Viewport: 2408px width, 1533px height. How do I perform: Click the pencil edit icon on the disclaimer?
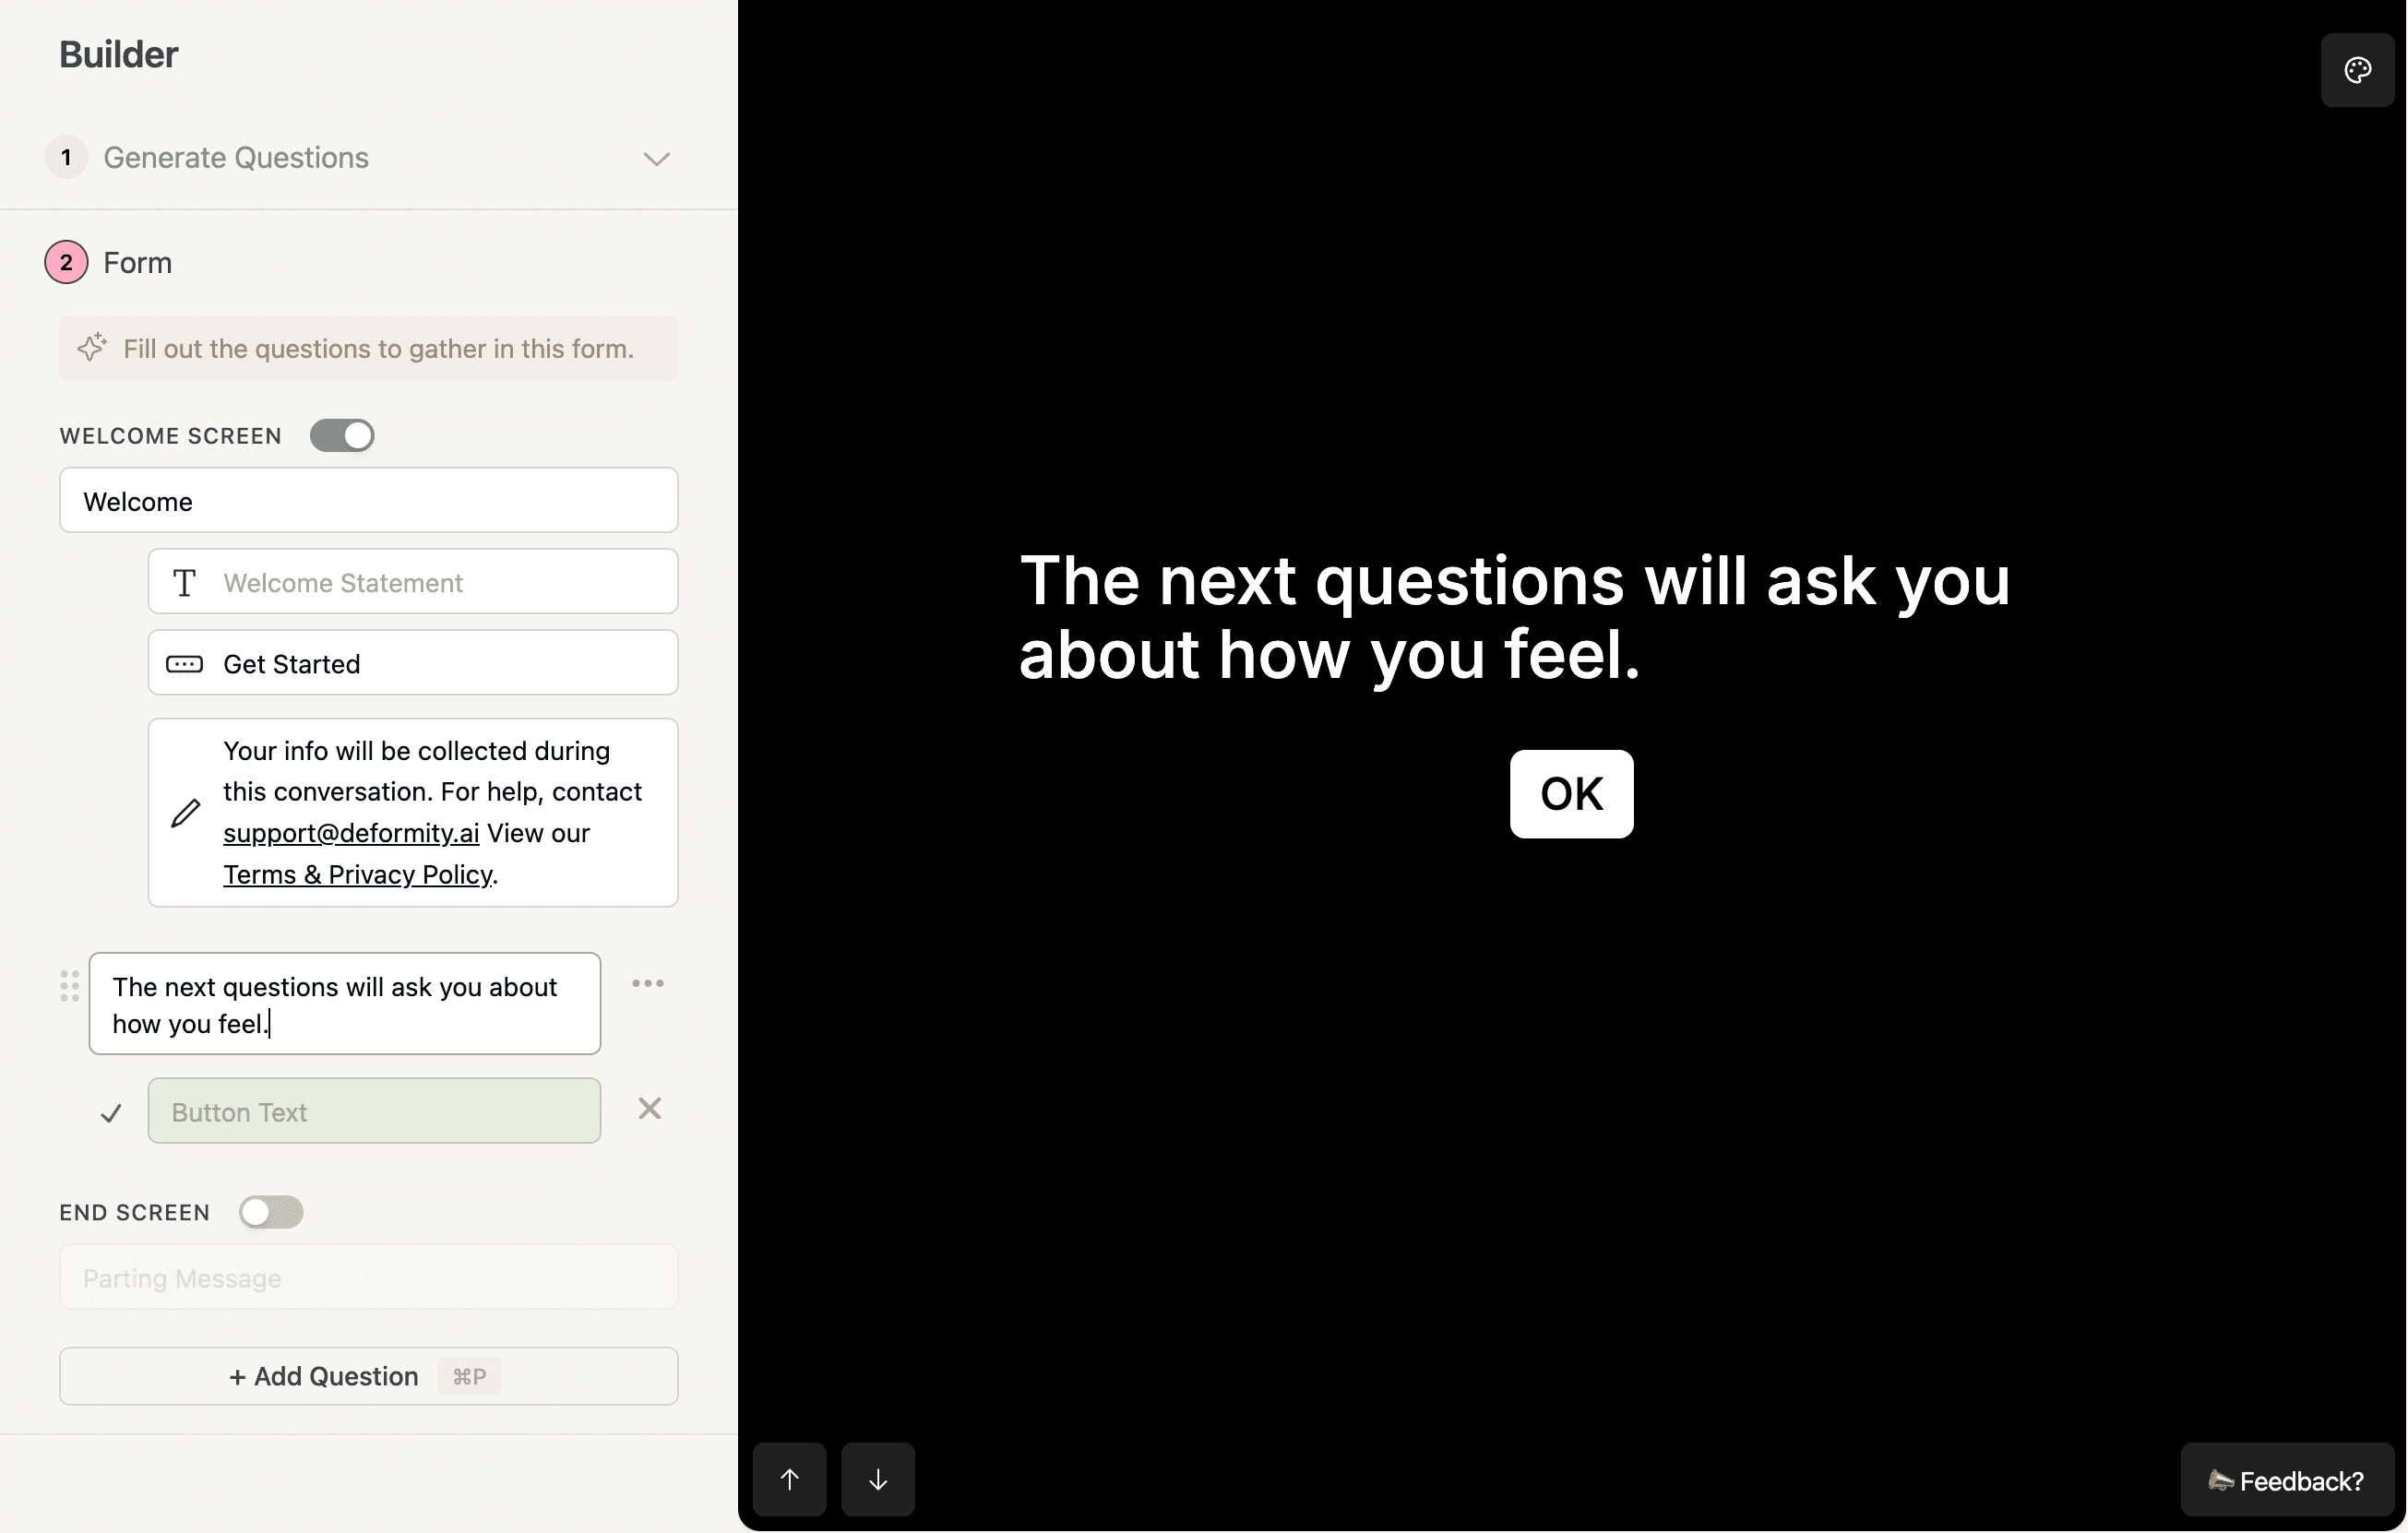coord(185,813)
